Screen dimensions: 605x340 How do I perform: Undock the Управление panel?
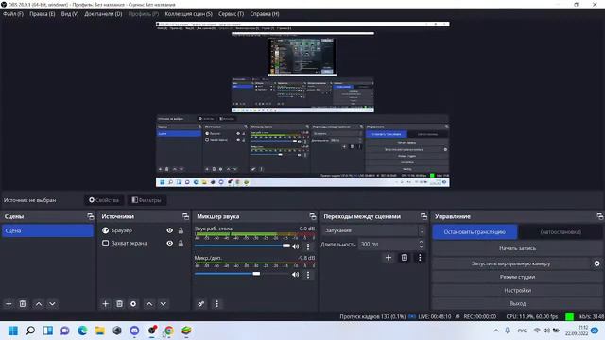pos(599,216)
